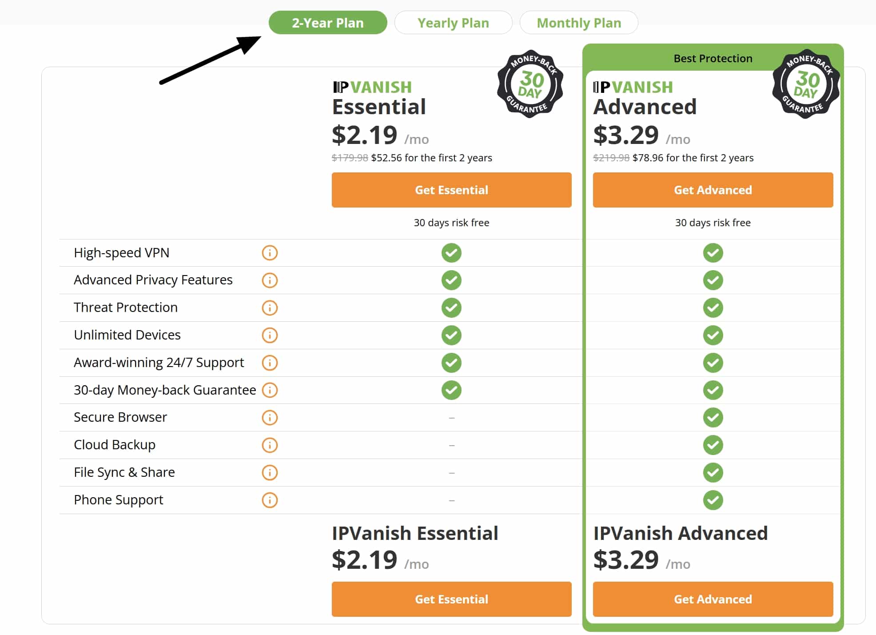Screen dimensions: 876x635
Task: Click the Advanced checkmark for Phone Support
Action: pos(713,500)
